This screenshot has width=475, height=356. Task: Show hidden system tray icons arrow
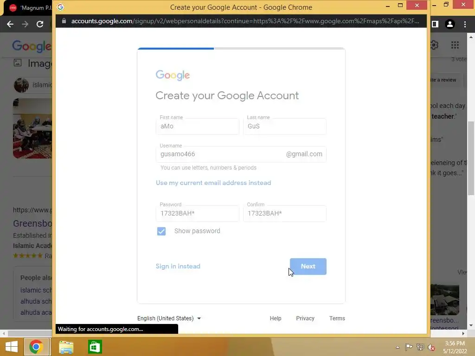pos(398,347)
